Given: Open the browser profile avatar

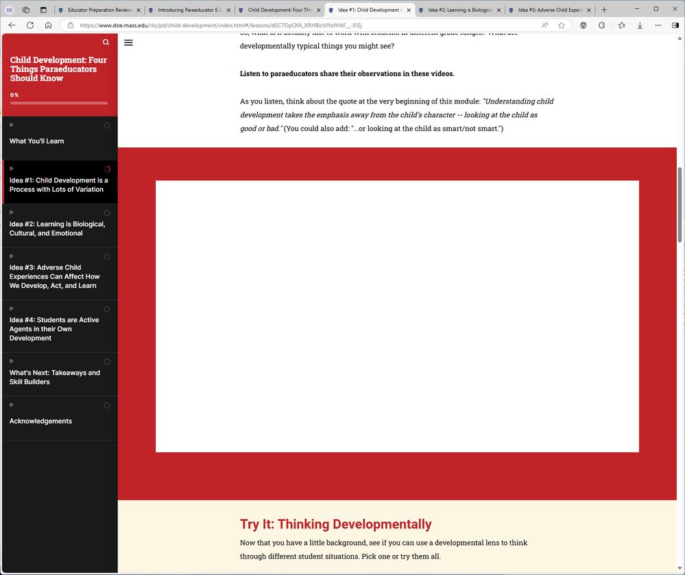Looking at the screenshot, I should click(9, 10).
